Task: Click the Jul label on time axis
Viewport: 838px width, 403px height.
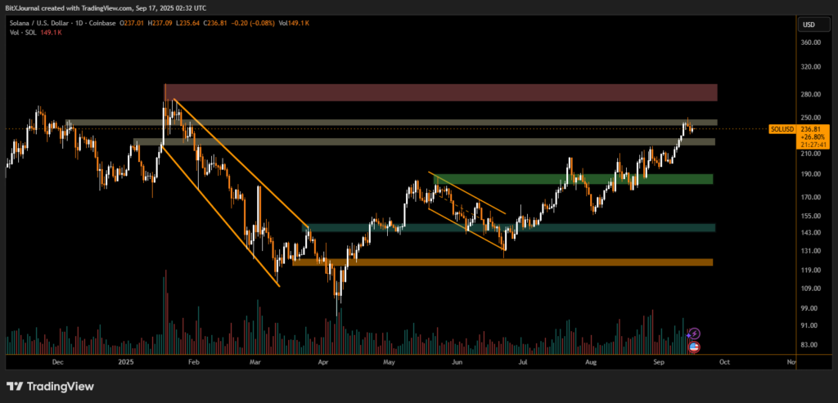Action: [x=524, y=360]
